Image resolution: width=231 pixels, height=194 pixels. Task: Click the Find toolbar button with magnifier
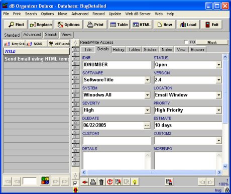pos(16,25)
